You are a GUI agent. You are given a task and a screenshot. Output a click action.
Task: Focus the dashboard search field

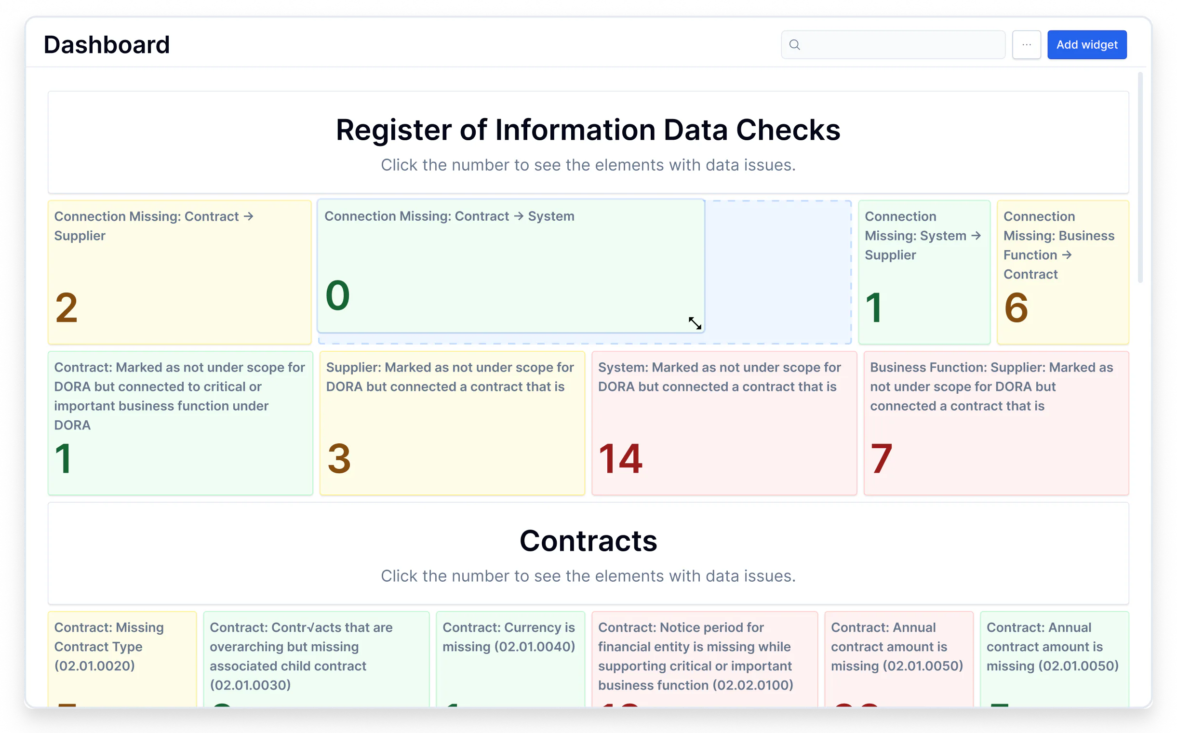coord(893,45)
